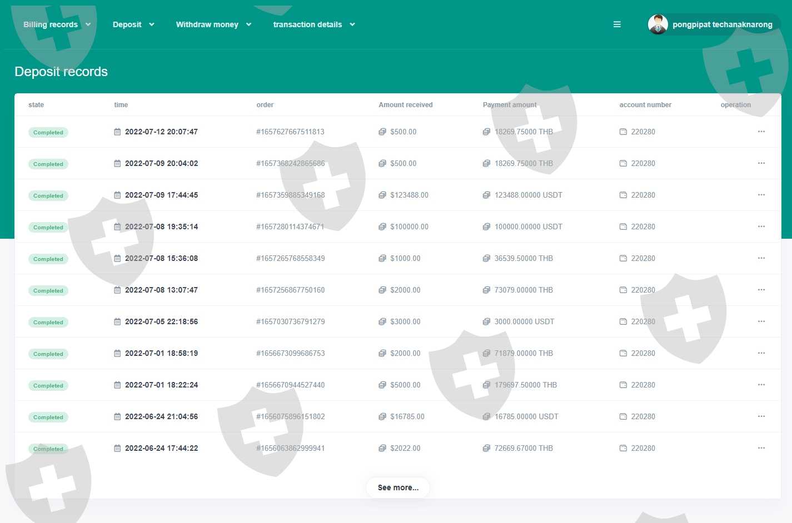
Task: Click amount received $3000.00
Action: pos(405,321)
